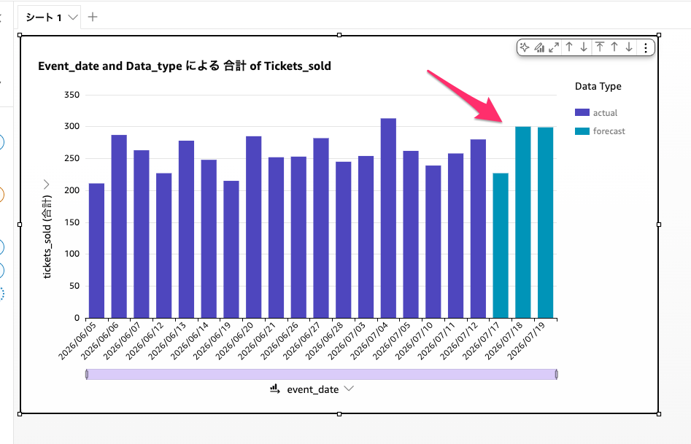Click the first up arrow in visual toolbar

[569, 47]
